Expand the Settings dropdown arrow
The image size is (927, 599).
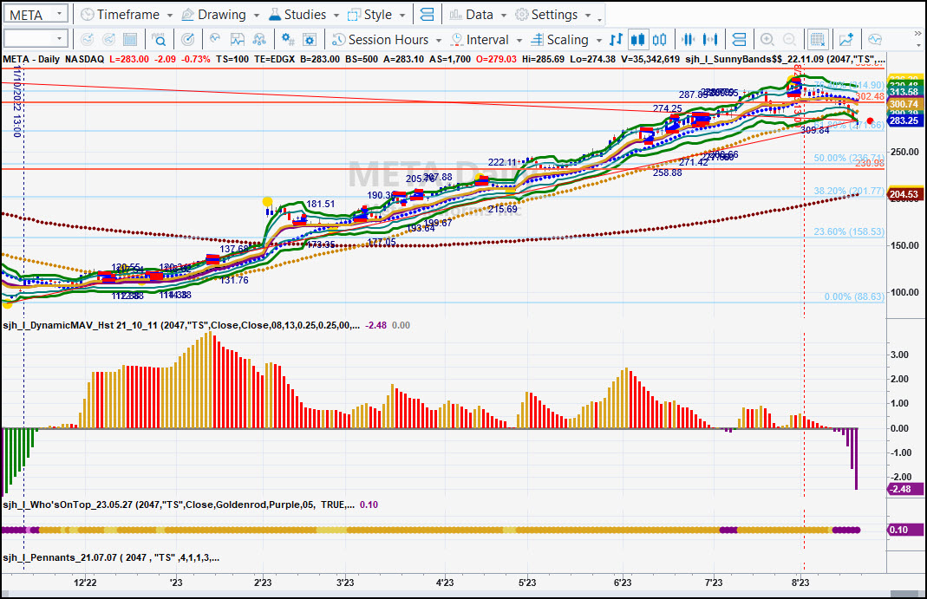click(x=588, y=15)
